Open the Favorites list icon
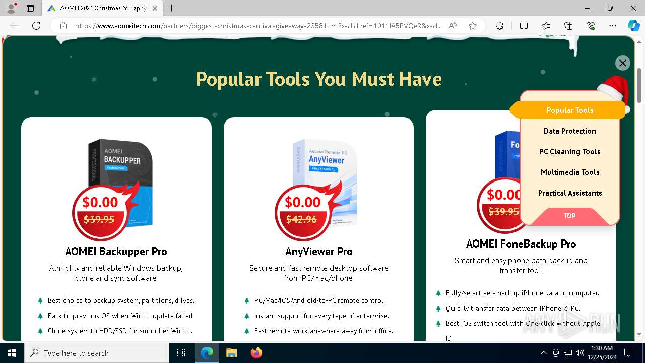 click(x=546, y=26)
